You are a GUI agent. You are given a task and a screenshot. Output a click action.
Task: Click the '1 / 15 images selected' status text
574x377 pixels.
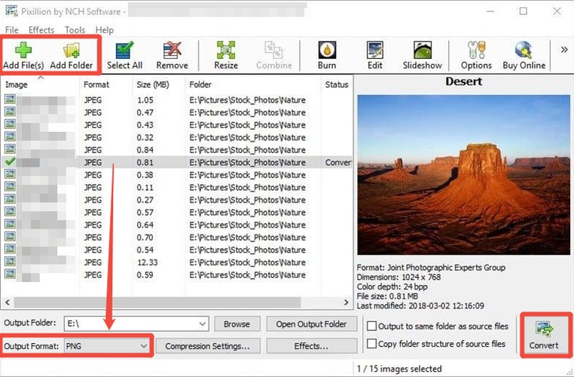tap(399, 369)
